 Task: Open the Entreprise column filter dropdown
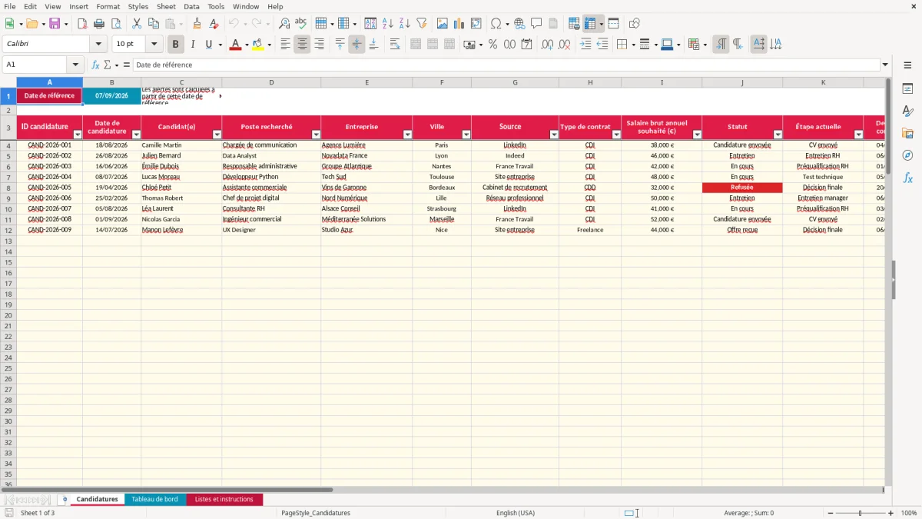click(407, 135)
